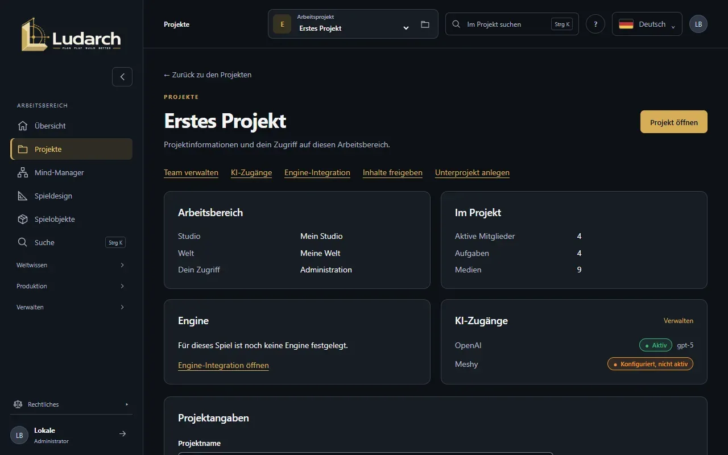Click the Meine Welt value
The width and height of the screenshot is (728, 455).
(320, 253)
